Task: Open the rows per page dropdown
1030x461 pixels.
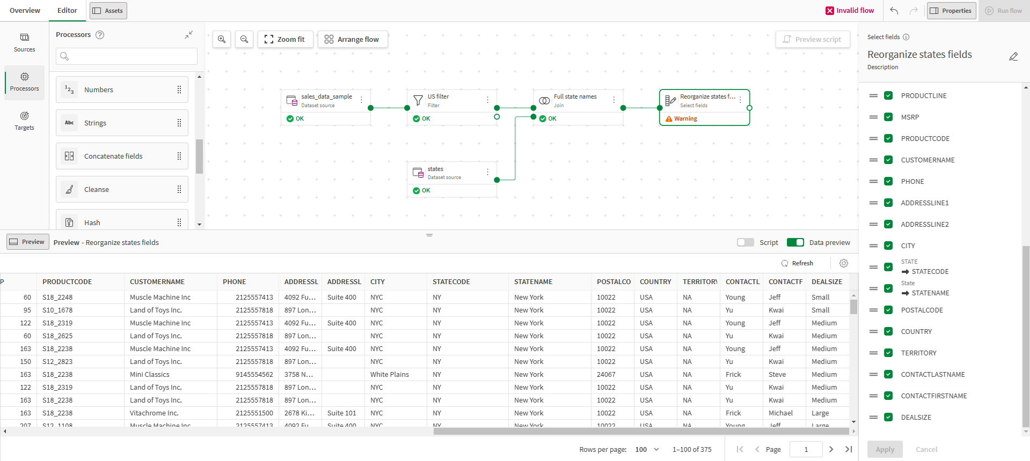Action: [x=647, y=449]
